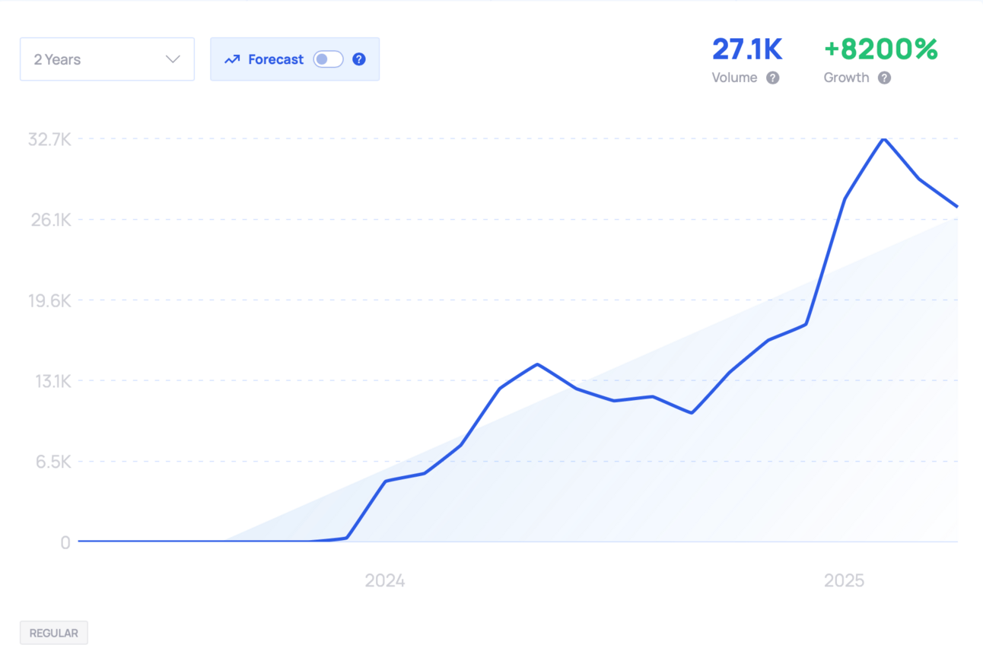
Task: Click the 27.1K volume value
Action: click(x=746, y=49)
